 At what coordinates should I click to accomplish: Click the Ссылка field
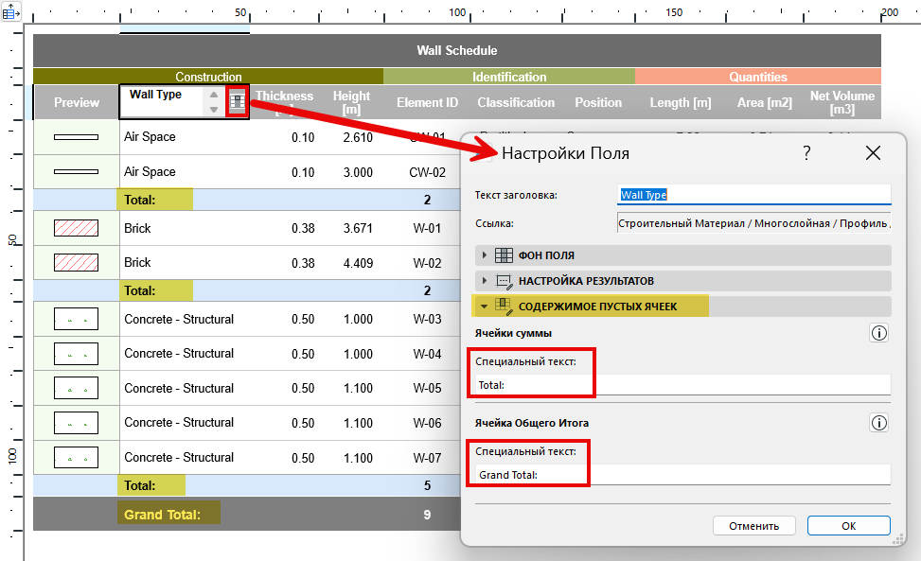pyautogui.click(x=754, y=223)
